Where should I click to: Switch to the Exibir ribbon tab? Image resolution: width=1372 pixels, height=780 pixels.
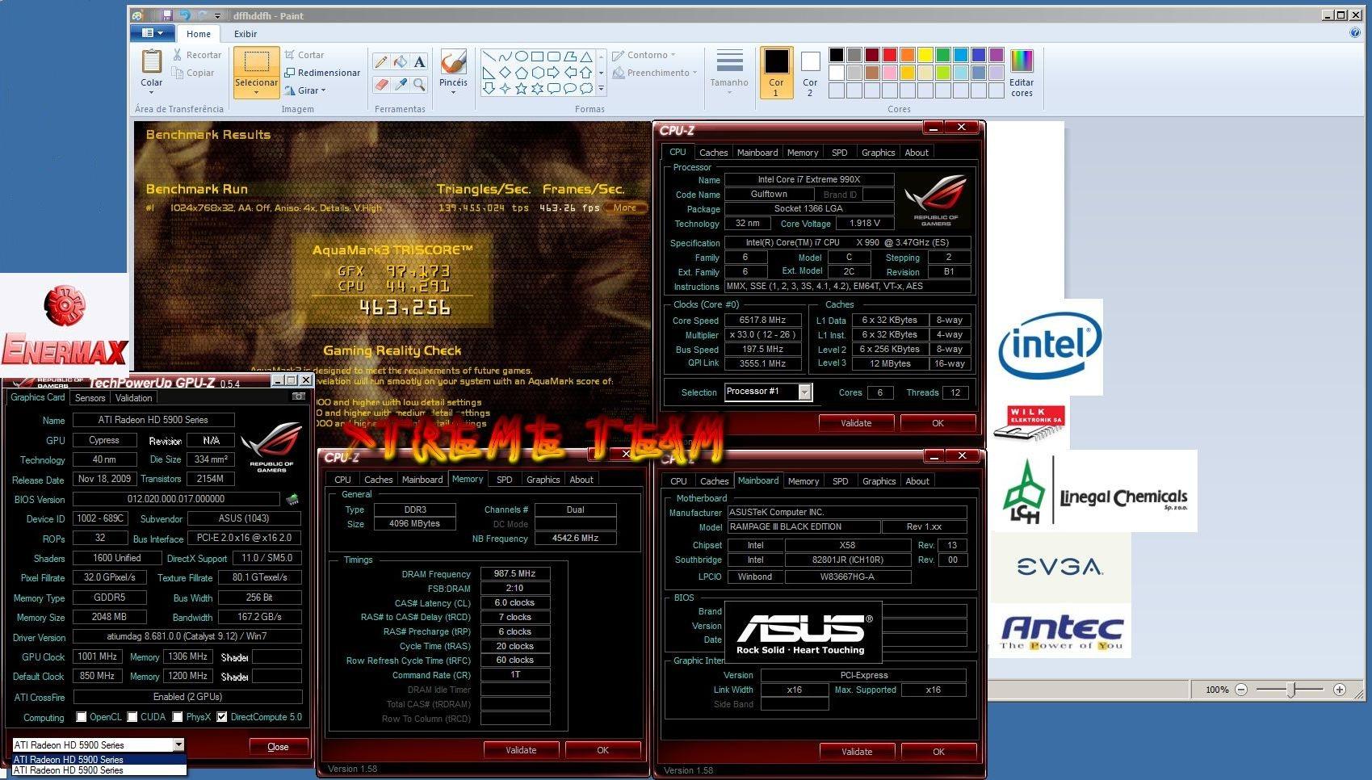point(245,34)
